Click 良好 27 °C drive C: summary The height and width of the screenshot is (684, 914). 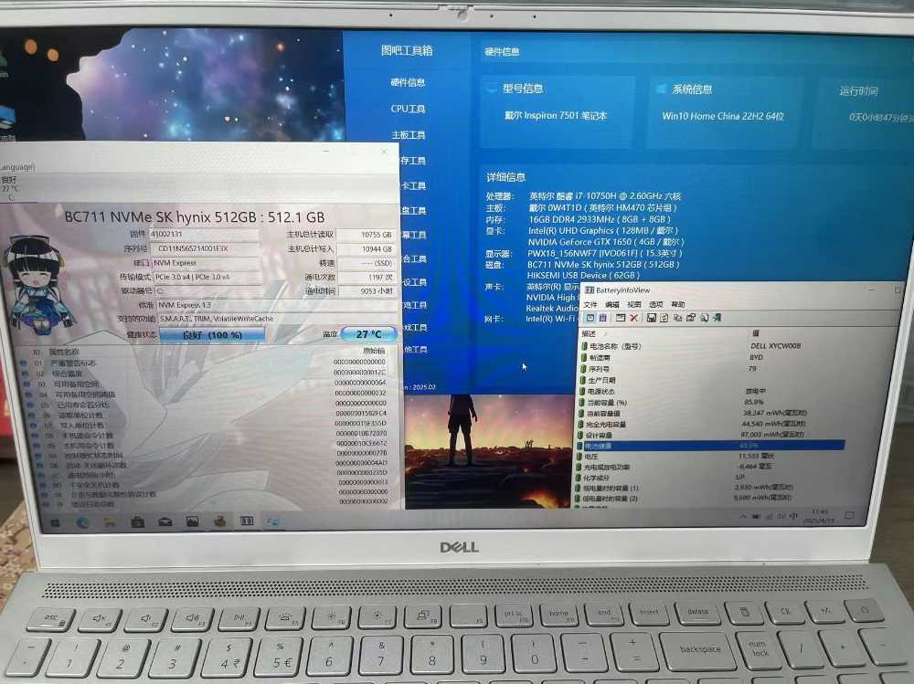10,188
